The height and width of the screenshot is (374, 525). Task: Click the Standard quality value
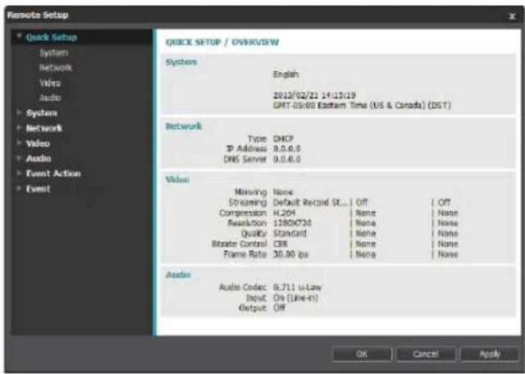tap(290, 234)
